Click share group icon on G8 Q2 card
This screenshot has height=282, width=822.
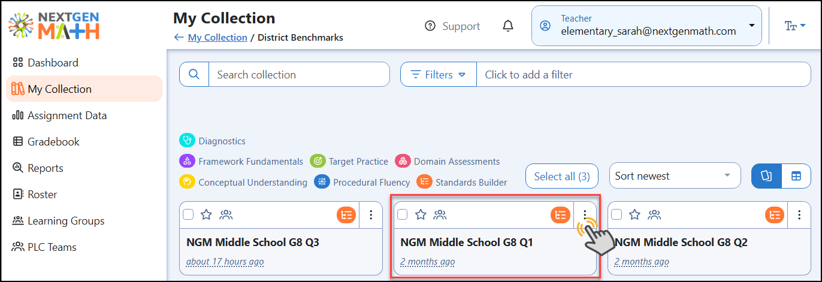pyautogui.click(x=655, y=214)
